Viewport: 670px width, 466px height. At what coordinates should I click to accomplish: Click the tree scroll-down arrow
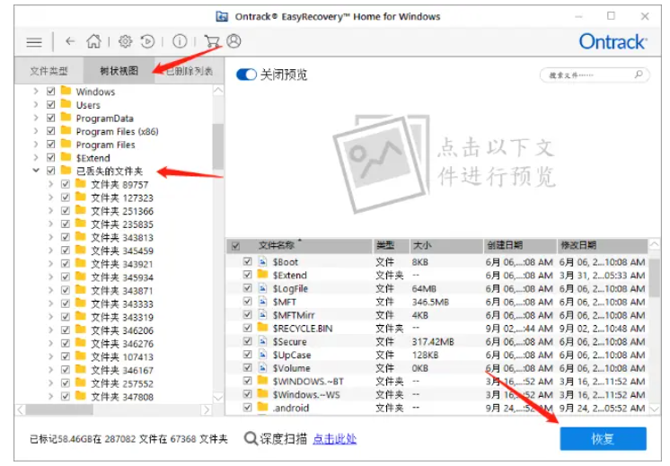click(x=218, y=397)
